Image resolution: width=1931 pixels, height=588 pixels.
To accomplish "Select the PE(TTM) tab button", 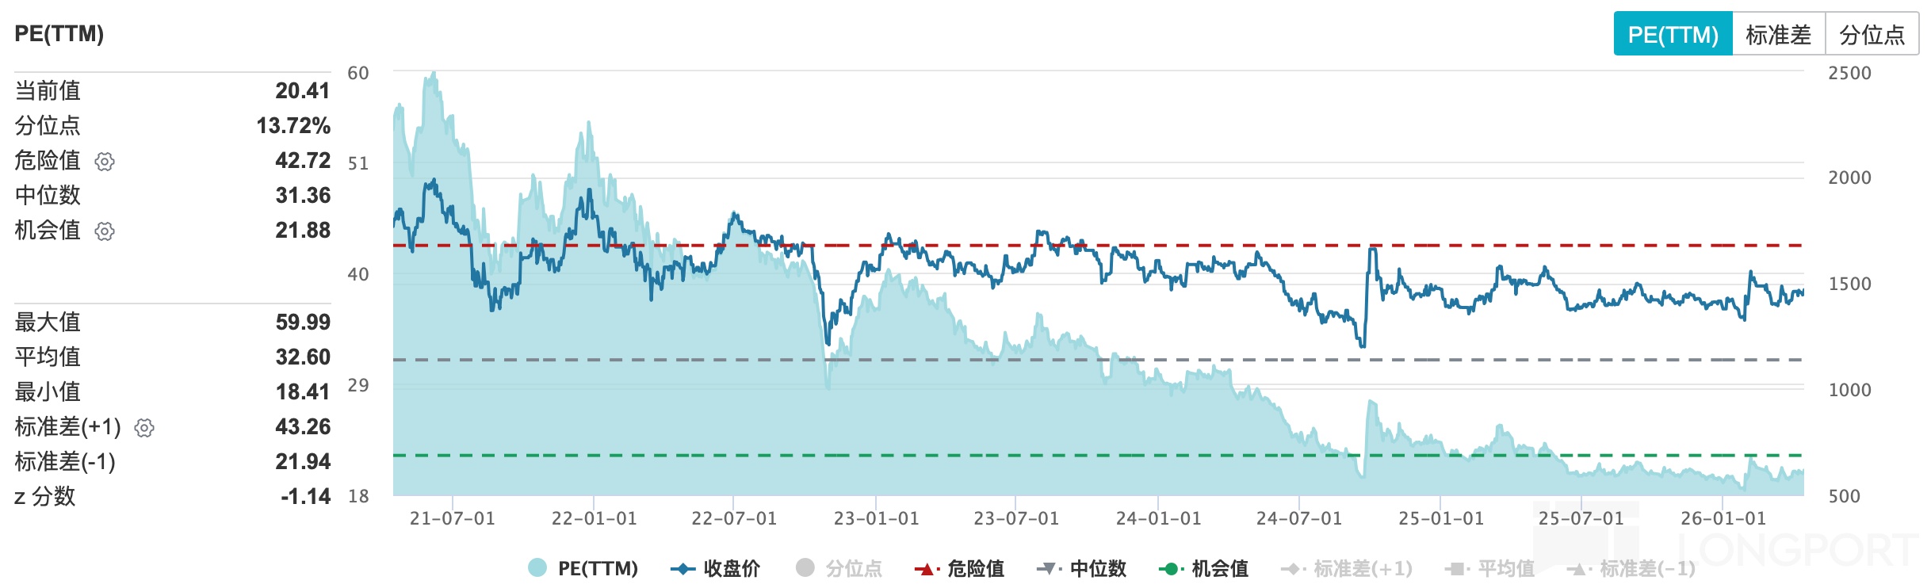I will (1673, 34).
